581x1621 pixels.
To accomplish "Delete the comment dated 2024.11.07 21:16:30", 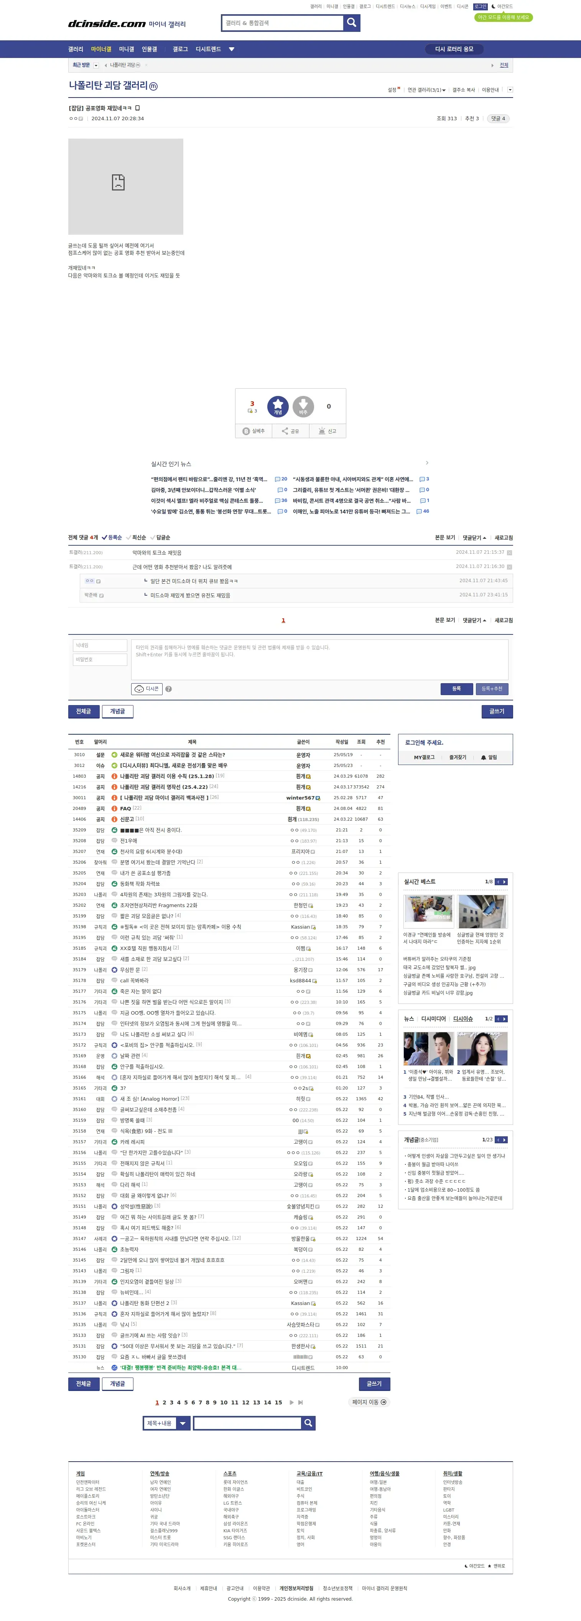I will [509, 567].
